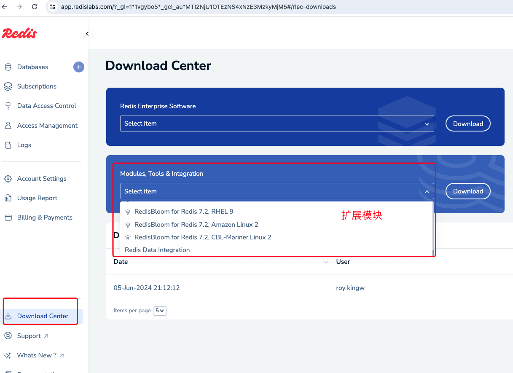This screenshot has height=373, width=513.
Task: Go to Data Access Control
Action: click(x=47, y=106)
